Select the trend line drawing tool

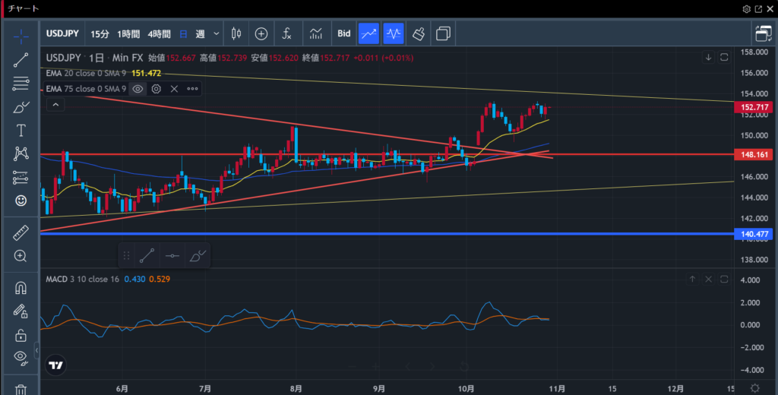pos(21,58)
